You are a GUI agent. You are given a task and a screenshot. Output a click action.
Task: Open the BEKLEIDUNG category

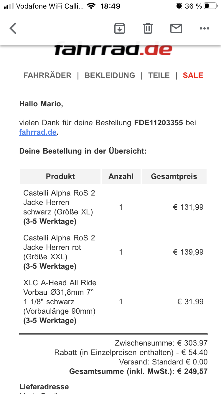pyautogui.click(x=110, y=75)
